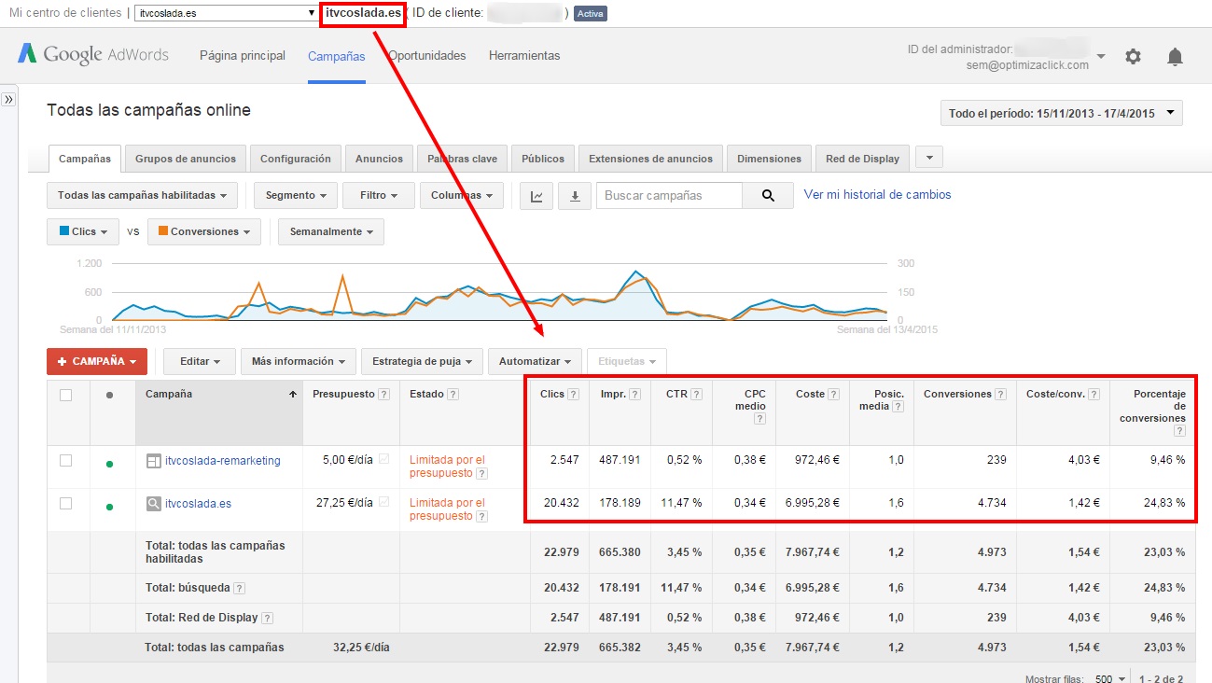The image size is (1212, 683).
Task: Click the chart toggle icon
Action: 536,196
